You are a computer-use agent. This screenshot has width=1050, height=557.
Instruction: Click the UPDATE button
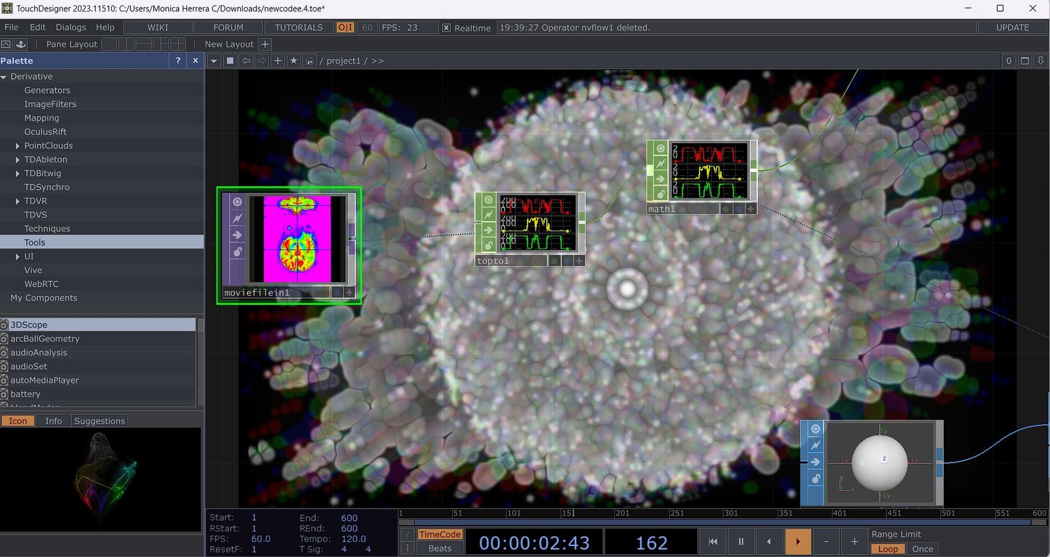coord(1012,28)
